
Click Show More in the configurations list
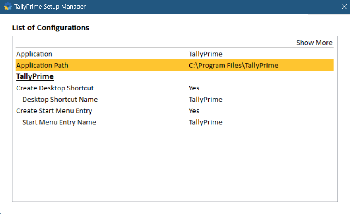[314, 43]
